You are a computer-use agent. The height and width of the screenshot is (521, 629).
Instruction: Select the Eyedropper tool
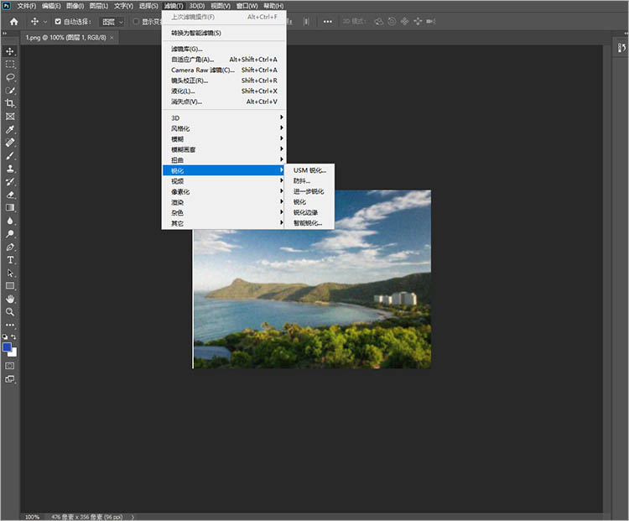(x=10, y=129)
